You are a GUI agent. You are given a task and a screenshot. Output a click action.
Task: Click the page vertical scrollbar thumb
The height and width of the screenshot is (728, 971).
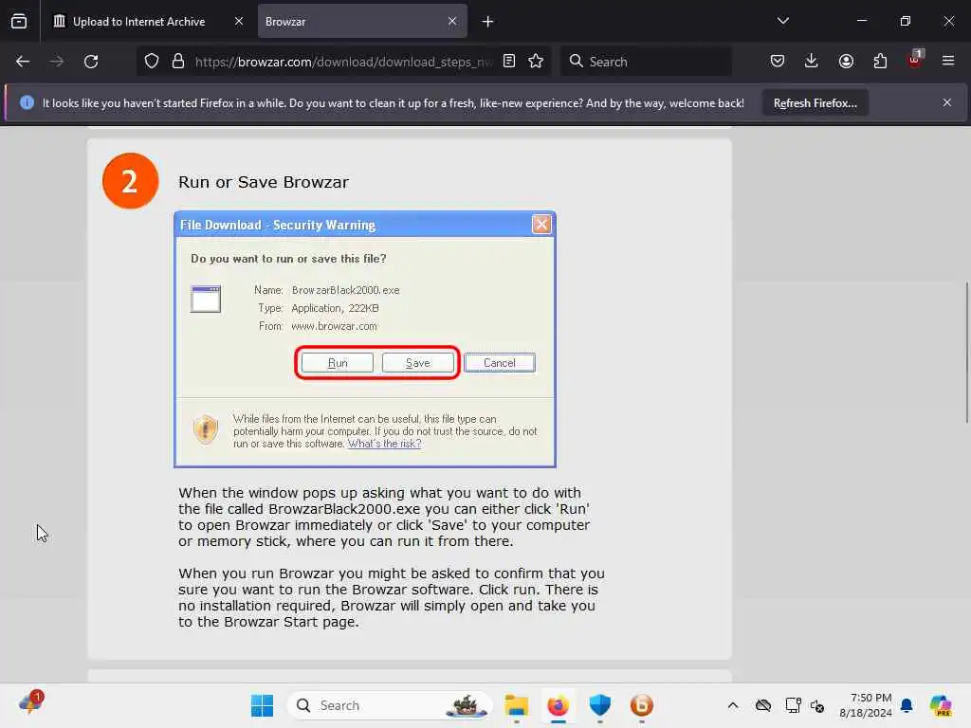tap(966, 353)
